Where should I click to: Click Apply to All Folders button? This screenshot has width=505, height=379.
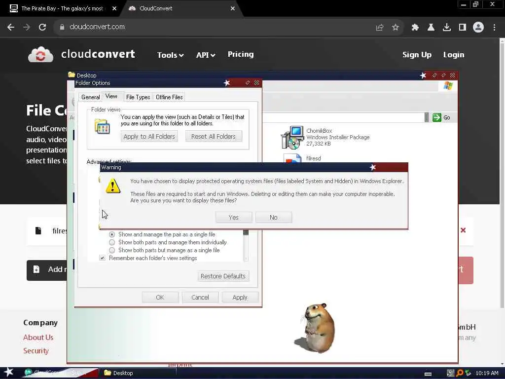(149, 136)
